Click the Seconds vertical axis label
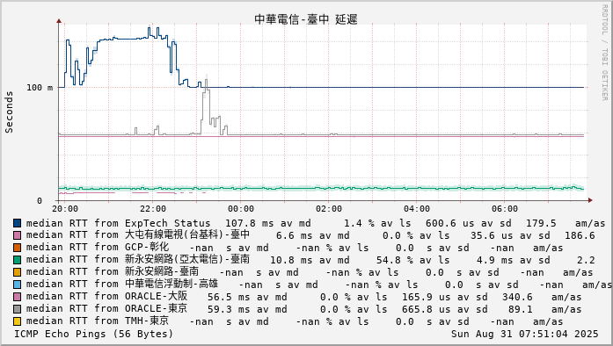This screenshot has width=613, height=346. coord(9,112)
